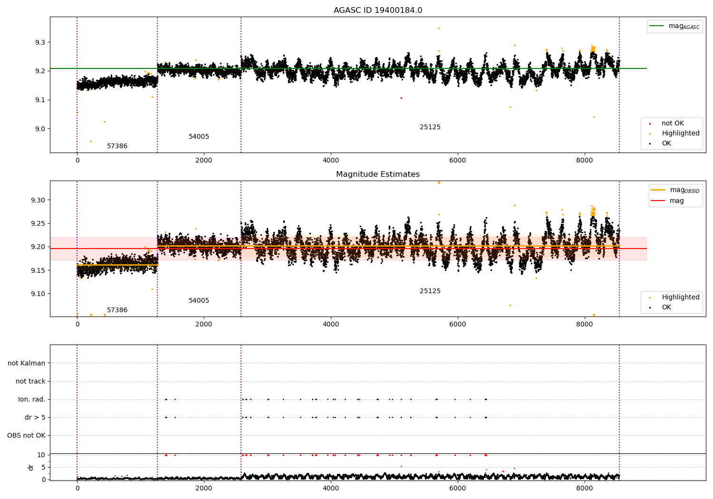Click the 9.0 y-tick label in top plot

pos(40,129)
